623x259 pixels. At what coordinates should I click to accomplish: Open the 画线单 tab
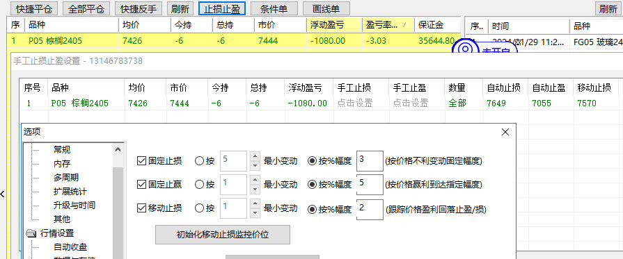point(326,8)
